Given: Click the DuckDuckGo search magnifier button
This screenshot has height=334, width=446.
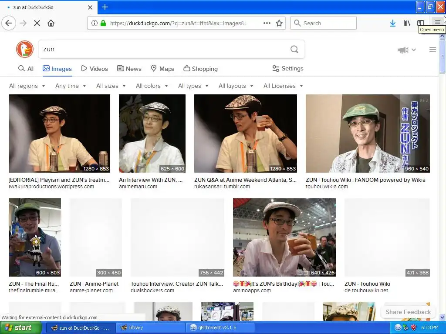Looking at the screenshot, I should (x=294, y=49).
